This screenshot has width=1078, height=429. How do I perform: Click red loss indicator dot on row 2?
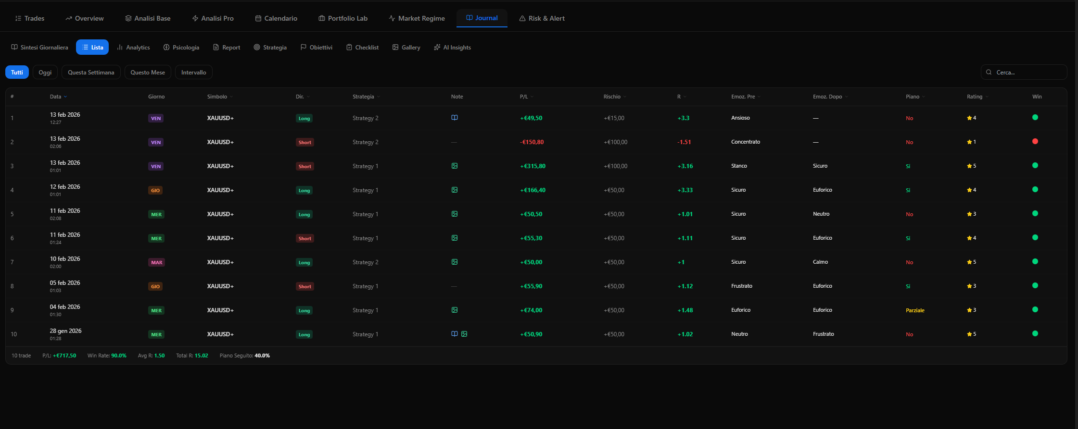click(x=1035, y=141)
